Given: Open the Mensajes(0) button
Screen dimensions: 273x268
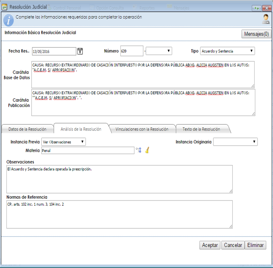Looking at the screenshot, I should pyautogui.click(x=256, y=34).
